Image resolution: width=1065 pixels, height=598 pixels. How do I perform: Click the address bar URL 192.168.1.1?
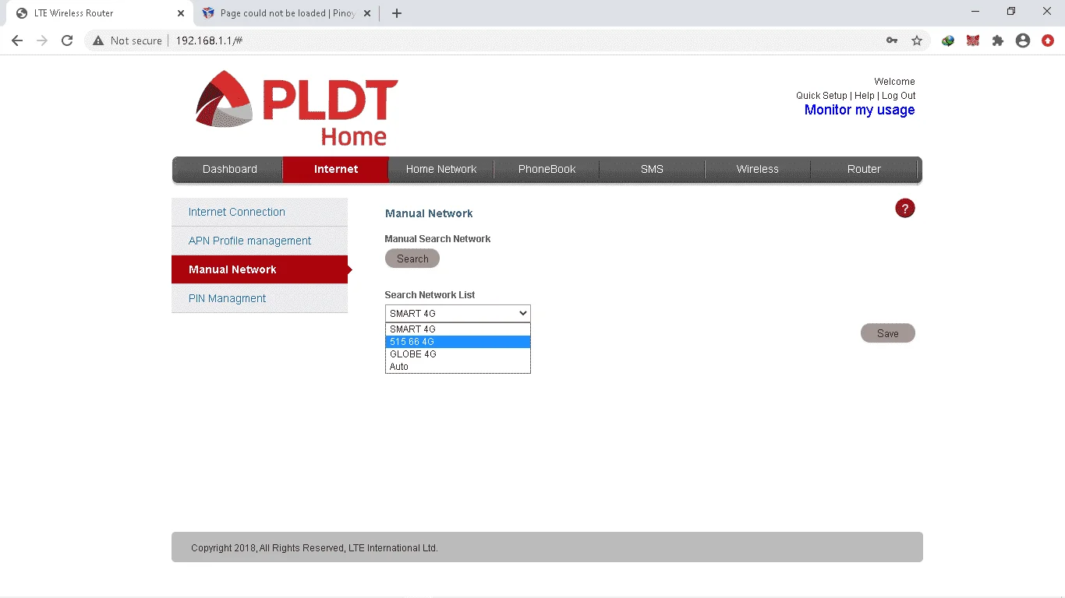[x=209, y=40]
